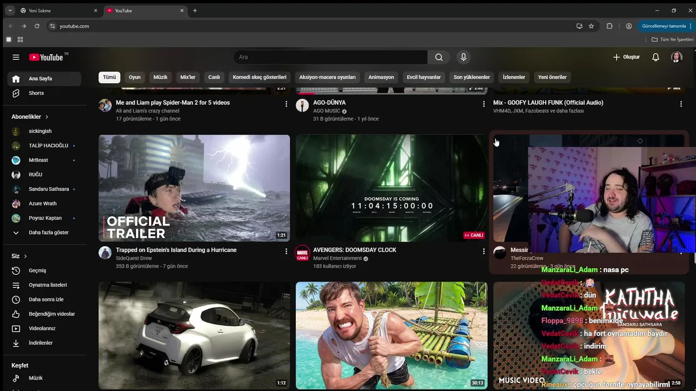Open Shorts from the sidebar
Image resolution: width=696 pixels, height=391 pixels.
tap(44, 93)
